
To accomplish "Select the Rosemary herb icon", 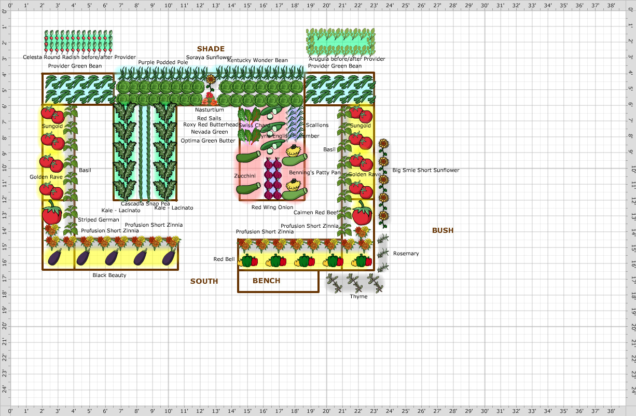I will [382, 240].
